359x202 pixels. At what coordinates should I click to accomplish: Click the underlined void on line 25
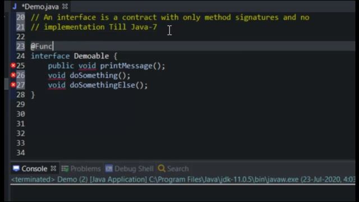click(x=88, y=66)
